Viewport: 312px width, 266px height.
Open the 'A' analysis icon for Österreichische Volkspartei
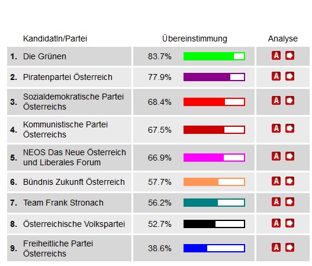tap(276, 223)
